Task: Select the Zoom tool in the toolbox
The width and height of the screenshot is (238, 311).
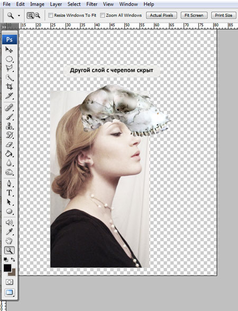Action: point(10,250)
